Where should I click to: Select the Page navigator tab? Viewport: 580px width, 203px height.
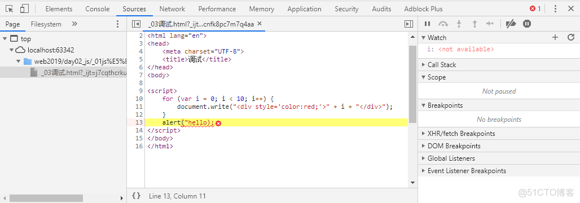[x=12, y=24]
